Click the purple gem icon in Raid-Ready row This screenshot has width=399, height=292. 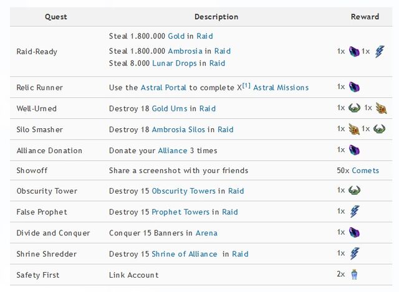354,52
